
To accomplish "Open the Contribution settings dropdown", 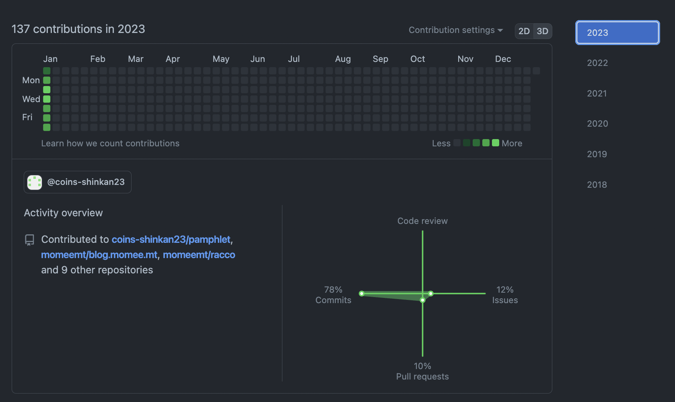I will pos(456,30).
